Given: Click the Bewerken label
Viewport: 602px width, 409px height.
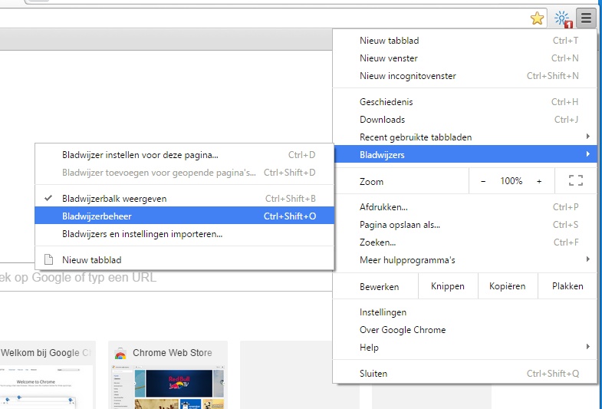Looking at the screenshot, I should click(379, 287).
